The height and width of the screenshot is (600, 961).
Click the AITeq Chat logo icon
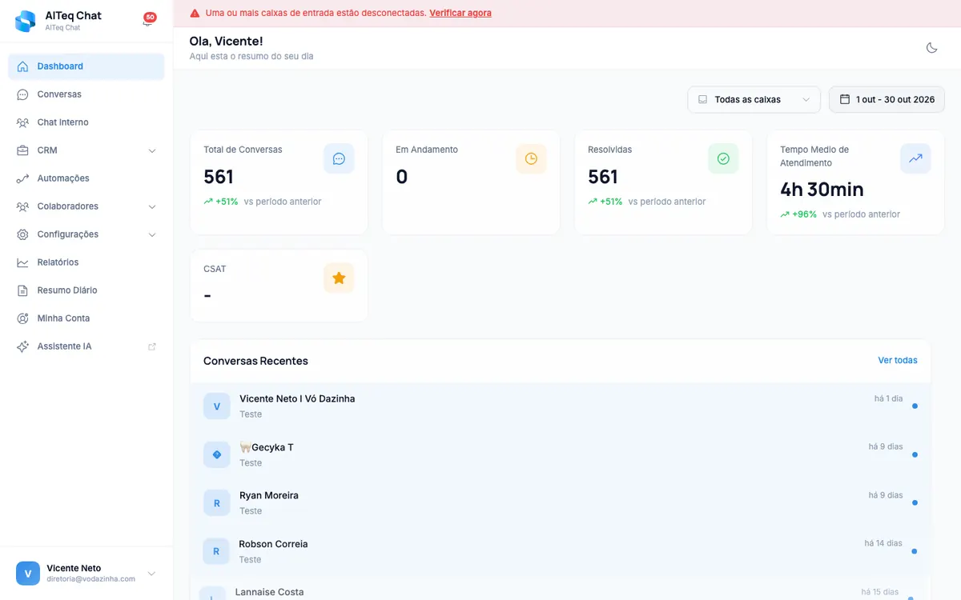coord(25,21)
